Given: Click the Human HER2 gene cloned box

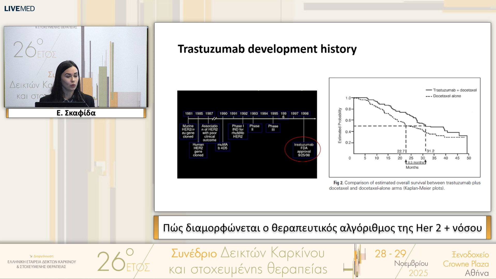Looking at the screenshot, I should pyautogui.click(x=198, y=150).
